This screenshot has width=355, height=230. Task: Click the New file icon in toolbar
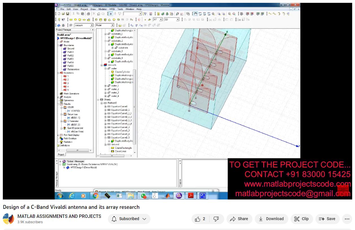(59, 14)
